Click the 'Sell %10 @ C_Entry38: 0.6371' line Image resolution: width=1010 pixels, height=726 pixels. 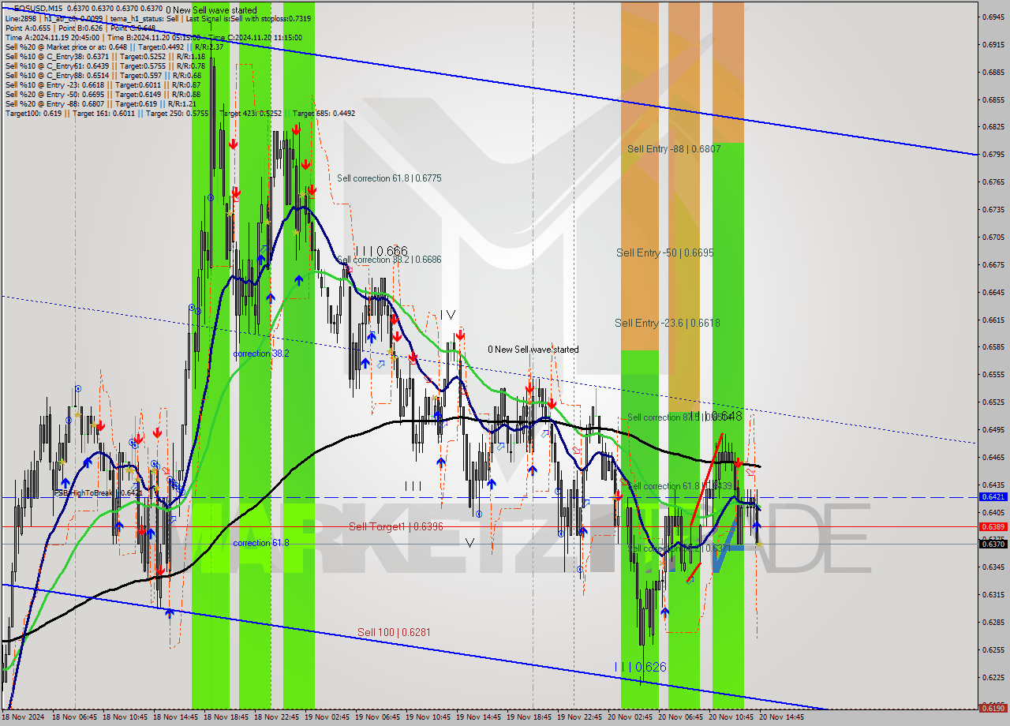coord(105,56)
